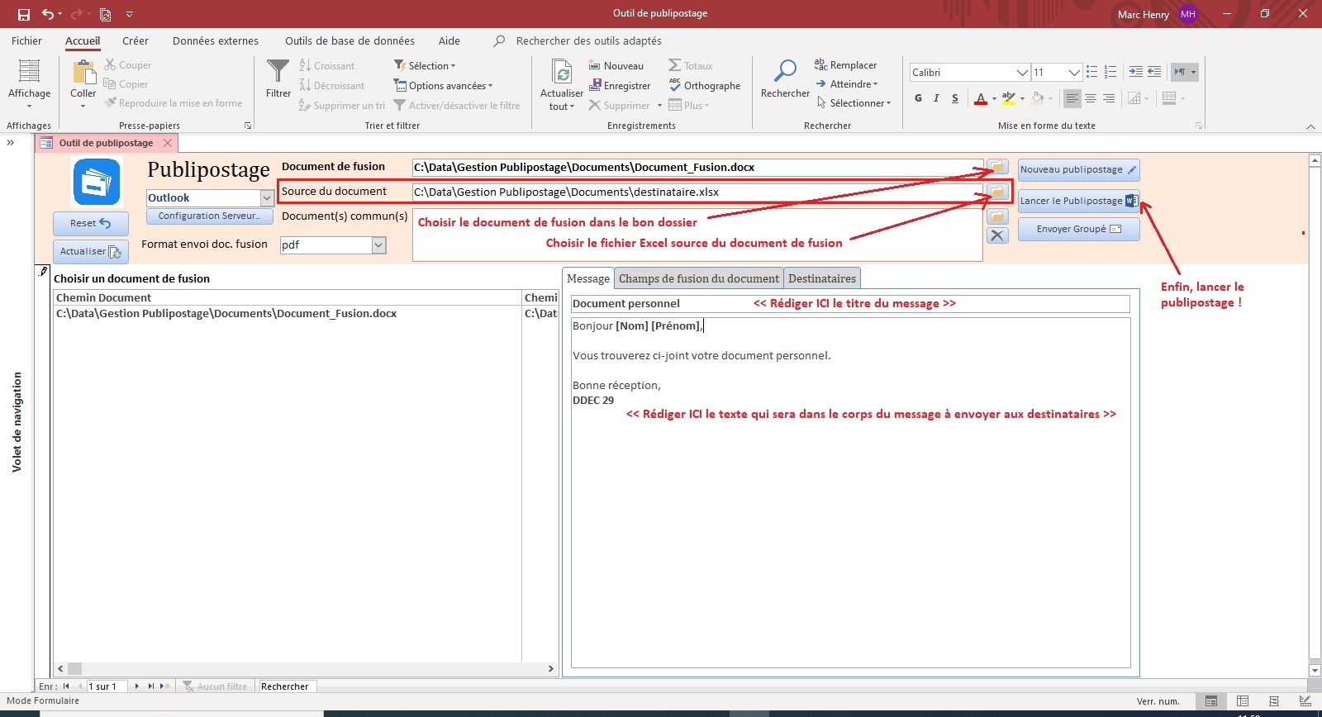Image resolution: width=1322 pixels, height=717 pixels.
Task: Browse for the Document de fusion file
Action: tap(997, 167)
